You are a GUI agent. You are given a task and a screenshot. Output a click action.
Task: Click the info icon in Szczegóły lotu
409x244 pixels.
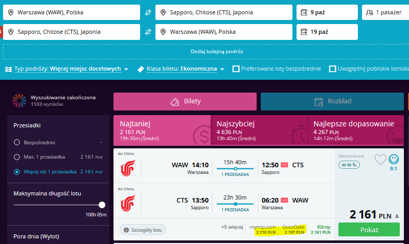(126, 230)
